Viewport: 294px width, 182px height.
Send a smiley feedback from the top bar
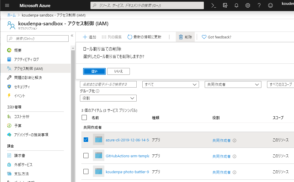coord(270,5)
